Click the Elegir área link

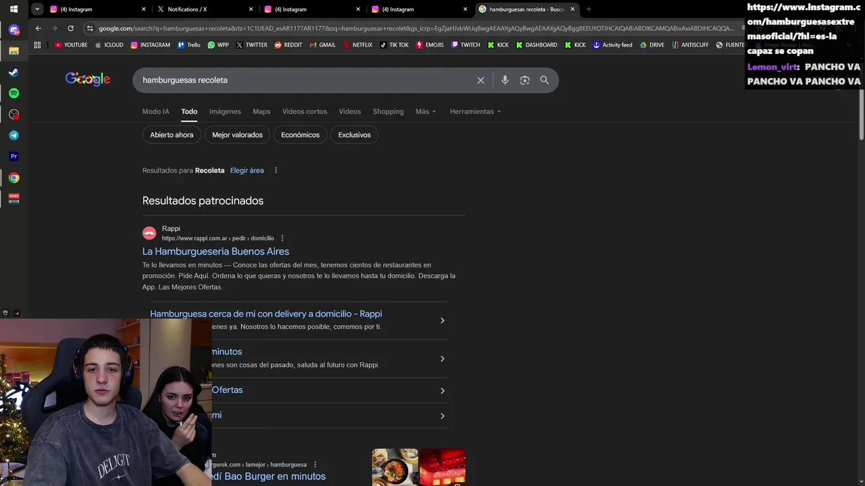[247, 170]
